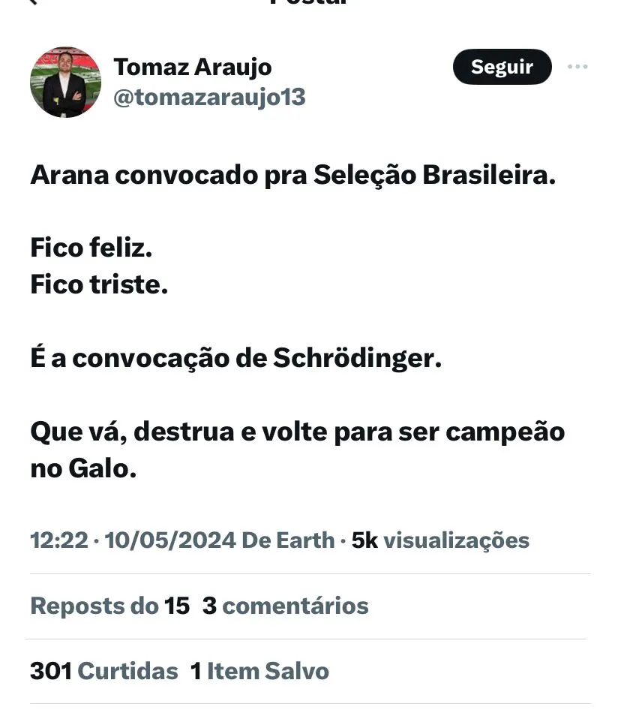Click the 1 Item Salvo count

(259, 670)
